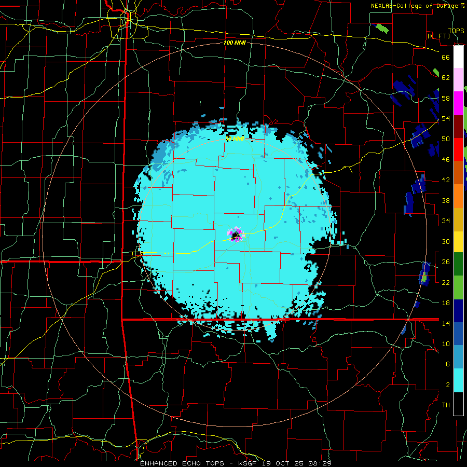Click the 50 NMI range ring label
The height and width of the screenshot is (467, 467).
point(235,139)
